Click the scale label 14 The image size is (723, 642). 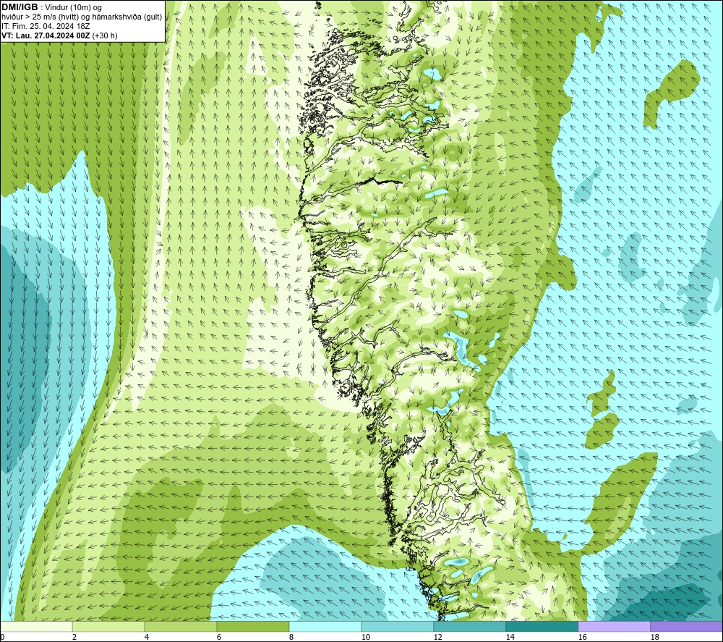click(510, 637)
